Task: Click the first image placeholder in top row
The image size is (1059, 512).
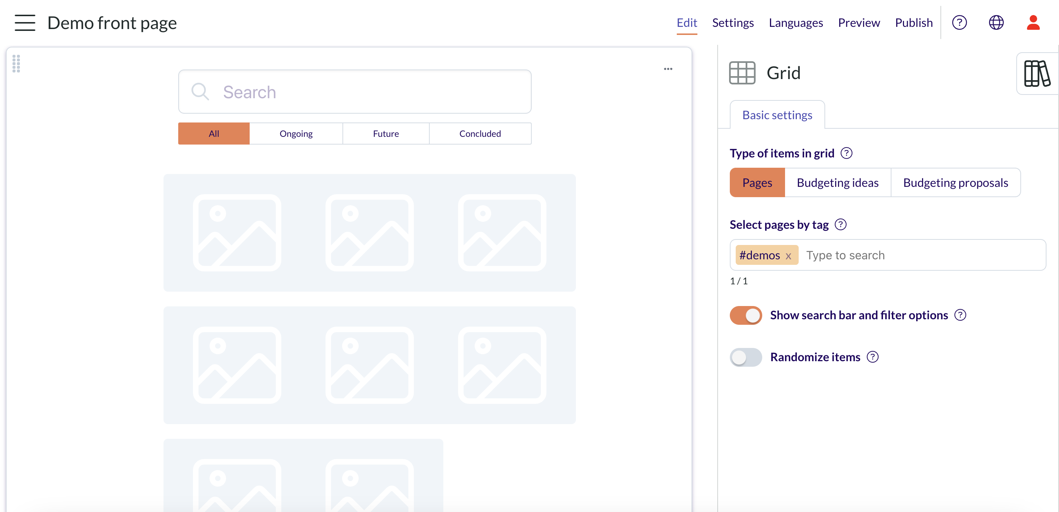Action: [237, 233]
